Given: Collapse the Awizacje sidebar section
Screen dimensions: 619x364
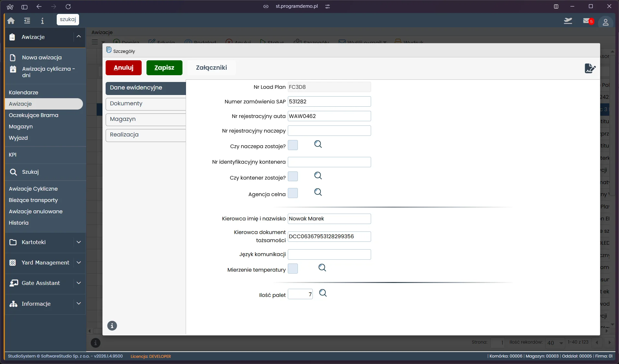Looking at the screenshot, I should click(x=79, y=37).
